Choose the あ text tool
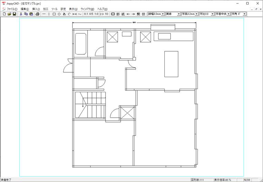The height and width of the screenshot is (182, 263). click(64, 14)
